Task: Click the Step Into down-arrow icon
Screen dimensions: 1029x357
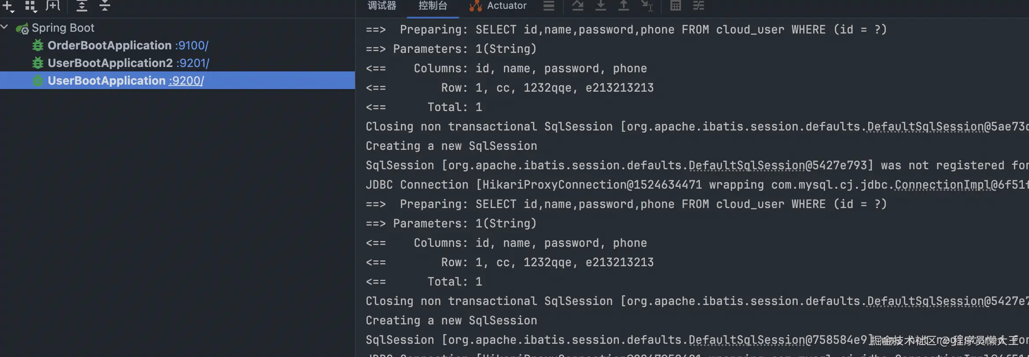Action: coord(600,6)
